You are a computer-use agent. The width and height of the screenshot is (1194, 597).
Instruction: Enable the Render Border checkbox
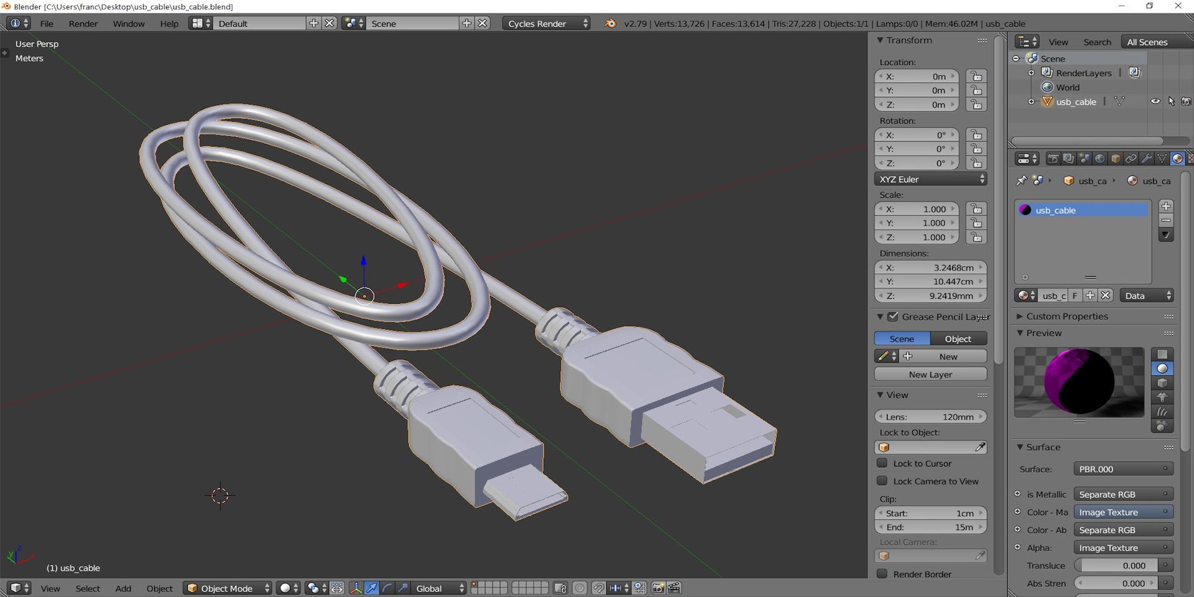[x=882, y=573]
